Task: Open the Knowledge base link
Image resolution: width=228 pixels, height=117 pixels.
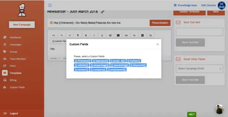Action: coord(185,5)
